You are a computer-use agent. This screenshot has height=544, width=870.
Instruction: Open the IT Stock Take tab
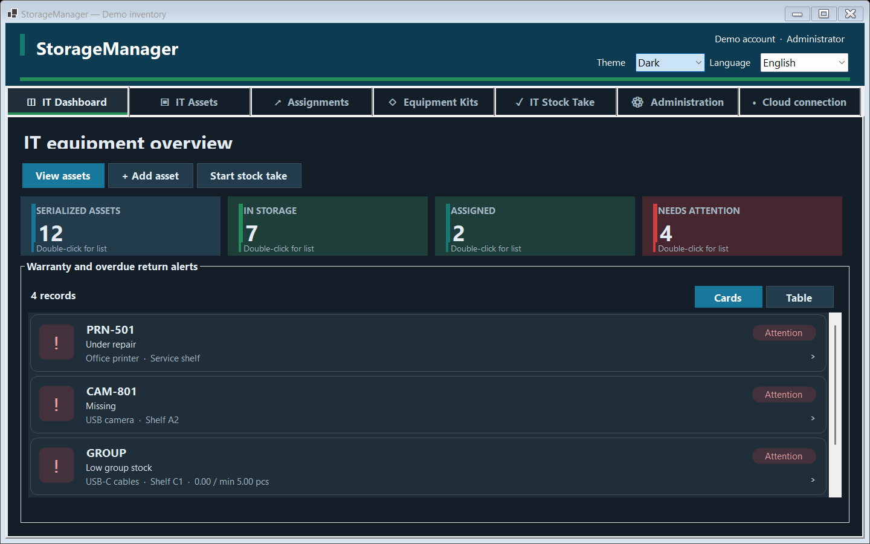[556, 102]
